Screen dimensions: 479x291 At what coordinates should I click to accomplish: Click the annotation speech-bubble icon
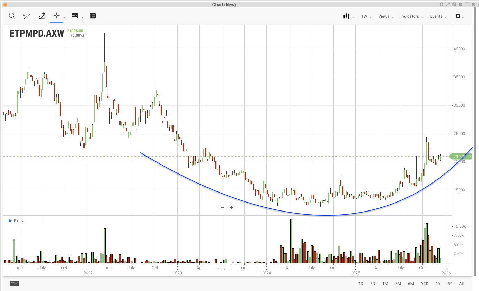[74, 16]
